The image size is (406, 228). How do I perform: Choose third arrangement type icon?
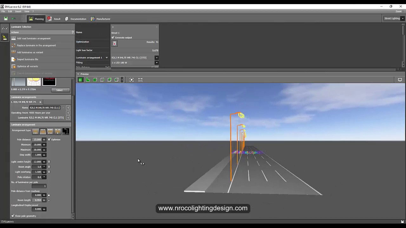(50, 131)
